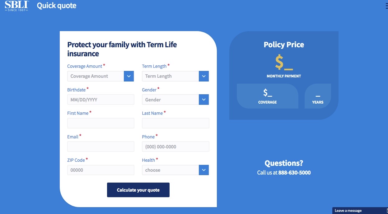Open the Health 'choose' select box
This screenshot has width=388, height=214.
[x=170, y=170]
